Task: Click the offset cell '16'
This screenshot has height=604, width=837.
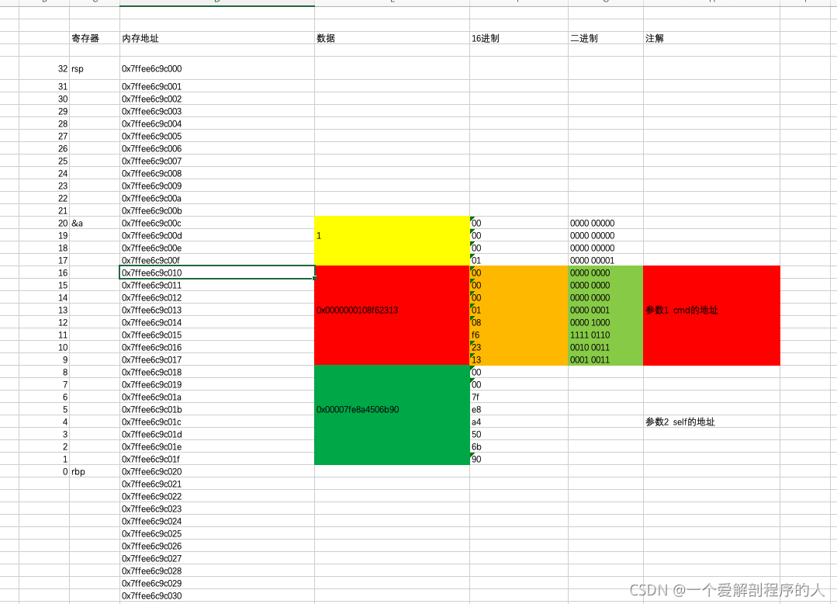Action: (x=44, y=272)
